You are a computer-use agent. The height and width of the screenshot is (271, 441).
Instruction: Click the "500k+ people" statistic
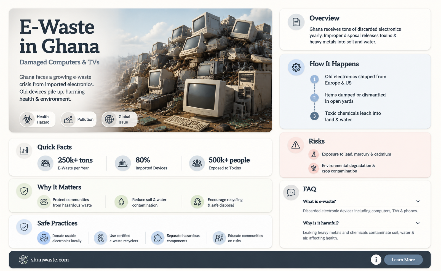[229, 160]
